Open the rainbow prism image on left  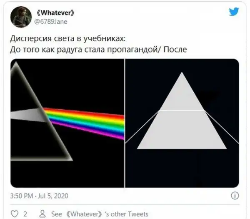point(67,123)
